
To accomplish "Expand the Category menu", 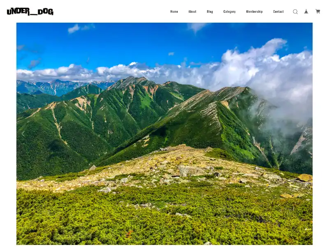I will [x=229, y=12].
